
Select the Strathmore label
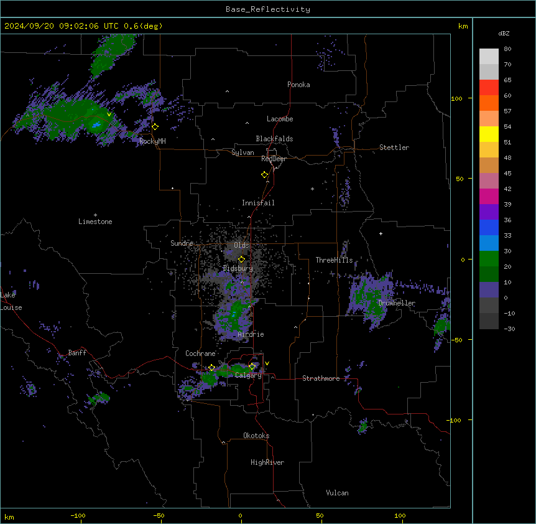pyautogui.click(x=321, y=378)
